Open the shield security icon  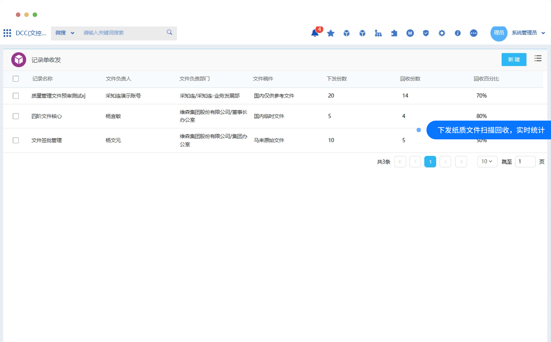426,33
